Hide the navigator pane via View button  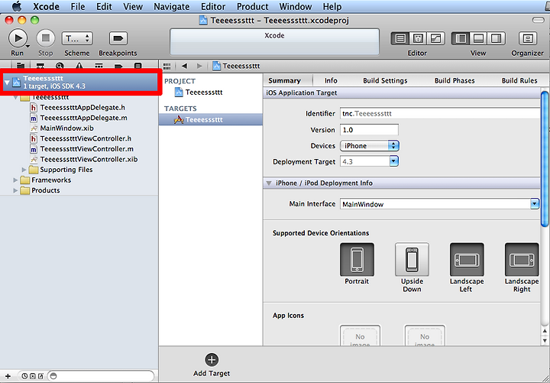pyautogui.click(x=461, y=38)
